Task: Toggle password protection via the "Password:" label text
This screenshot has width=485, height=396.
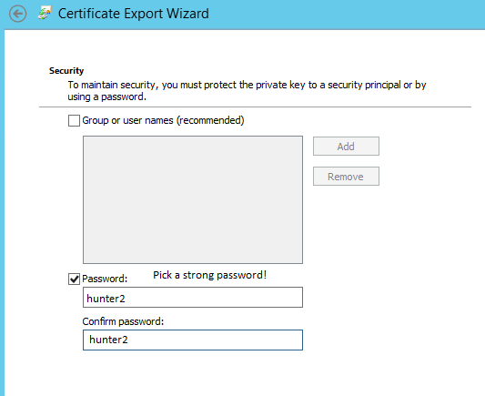Action: 105,279
